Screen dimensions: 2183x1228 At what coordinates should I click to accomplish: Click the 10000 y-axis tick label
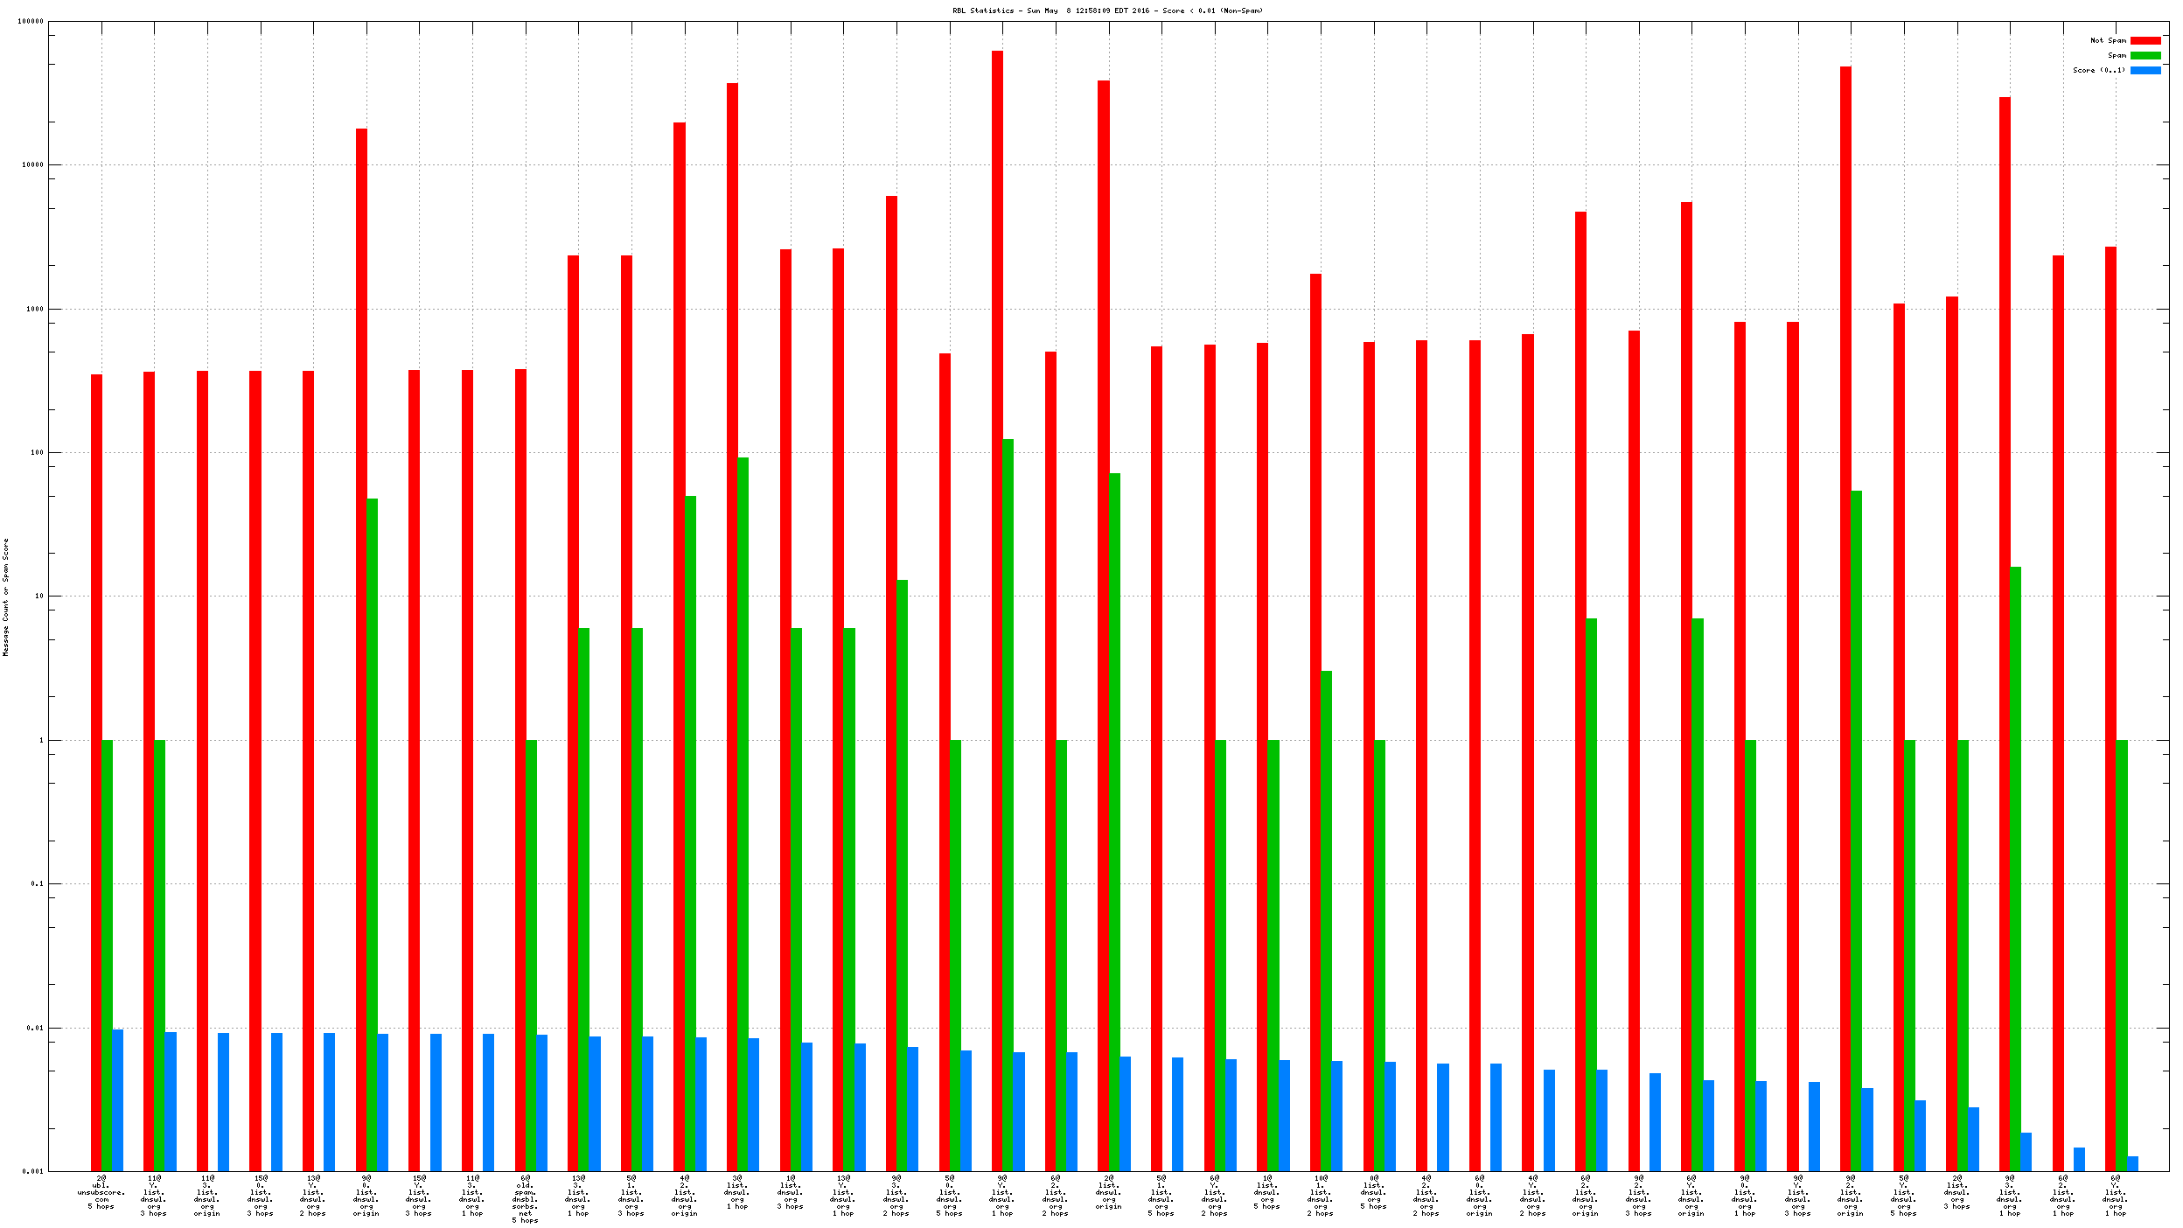coord(32,165)
